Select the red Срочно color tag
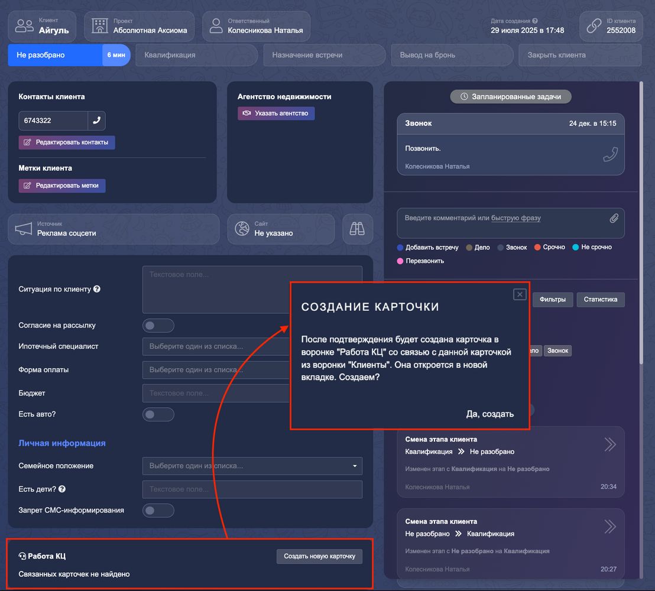 click(x=549, y=248)
